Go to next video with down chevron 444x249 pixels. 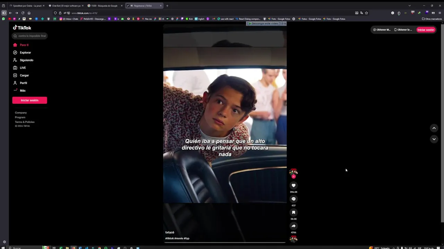click(434, 139)
